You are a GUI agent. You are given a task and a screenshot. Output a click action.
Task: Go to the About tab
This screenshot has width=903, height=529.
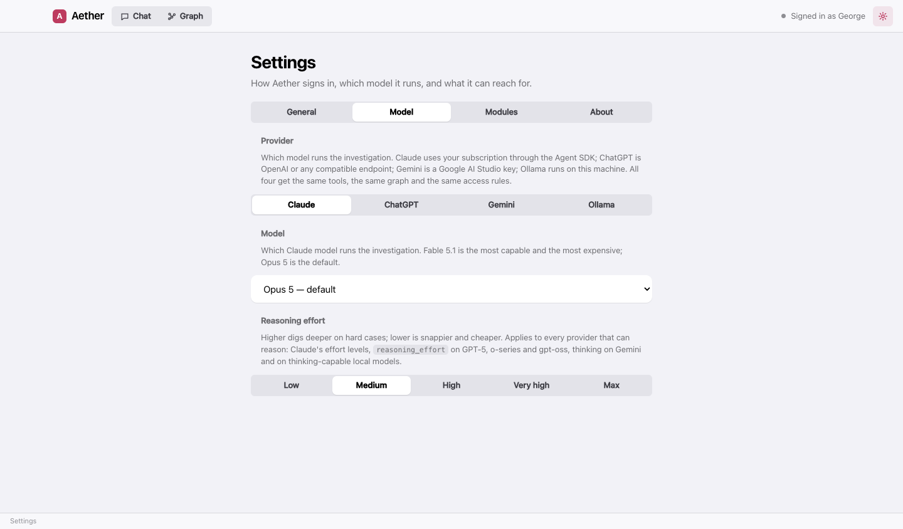point(601,112)
